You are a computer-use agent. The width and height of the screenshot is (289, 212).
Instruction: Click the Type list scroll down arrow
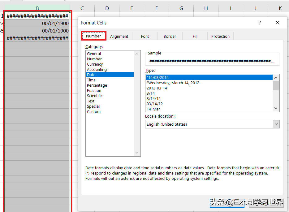(x=276, y=108)
